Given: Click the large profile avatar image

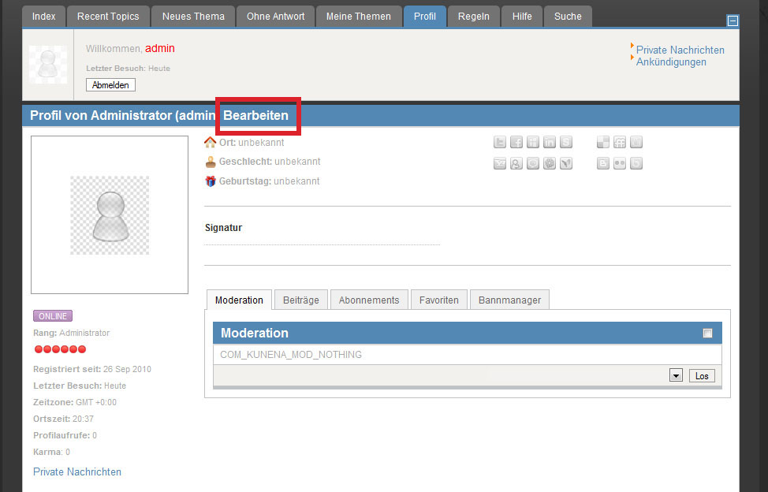Looking at the screenshot, I should pyautogui.click(x=110, y=215).
